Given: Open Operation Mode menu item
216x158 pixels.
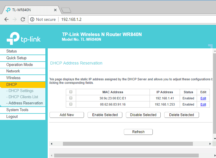Looking at the screenshot, I should point(23,64).
